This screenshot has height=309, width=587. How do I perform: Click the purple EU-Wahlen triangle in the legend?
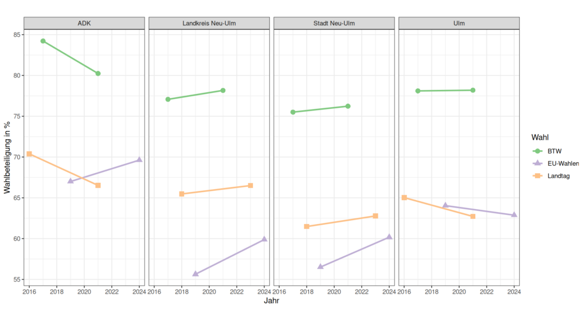pyautogui.click(x=537, y=163)
